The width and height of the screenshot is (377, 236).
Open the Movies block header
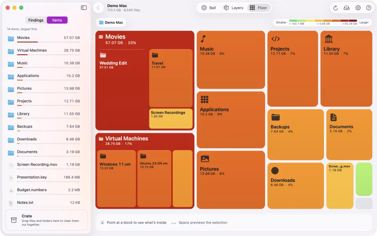pyautogui.click(x=145, y=39)
